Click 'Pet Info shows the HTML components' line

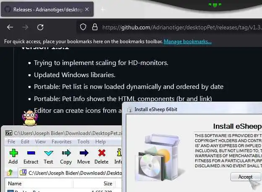[123, 99]
